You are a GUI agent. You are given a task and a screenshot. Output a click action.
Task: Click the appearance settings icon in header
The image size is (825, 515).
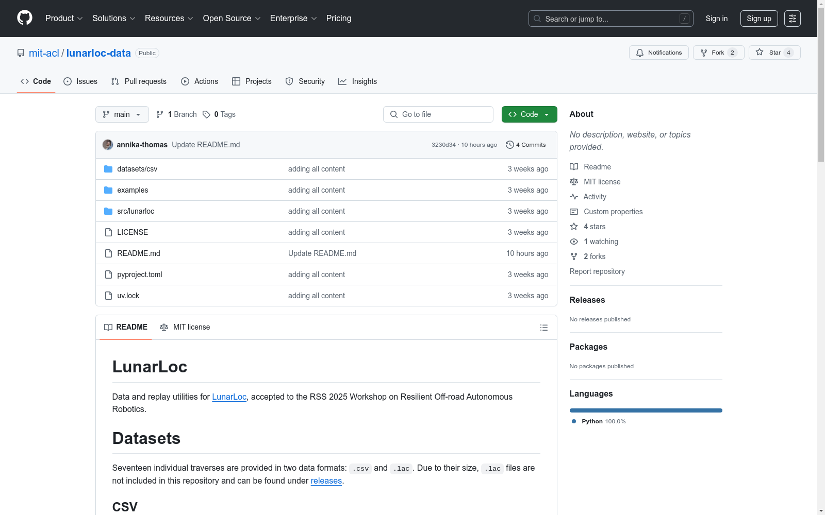pos(793,19)
